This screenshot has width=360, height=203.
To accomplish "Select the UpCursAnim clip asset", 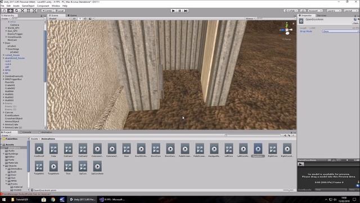I will tap(97, 168).
